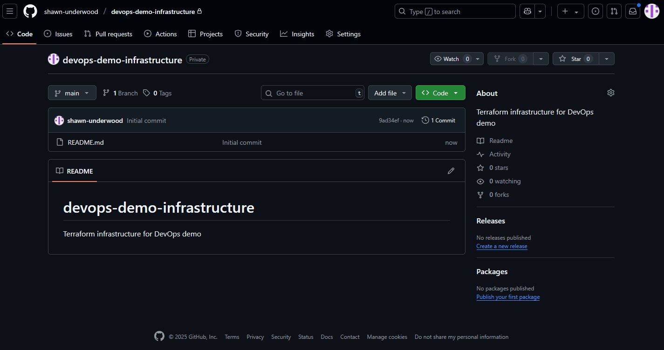The width and height of the screenshot is (664, 350).
Task: Toggle Watch on this repository
Action: pos(451,59)
